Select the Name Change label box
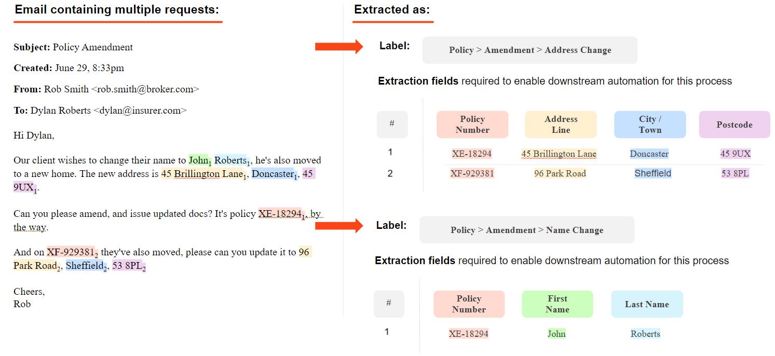This screenshot has width=775, height=356. (526, 230)
